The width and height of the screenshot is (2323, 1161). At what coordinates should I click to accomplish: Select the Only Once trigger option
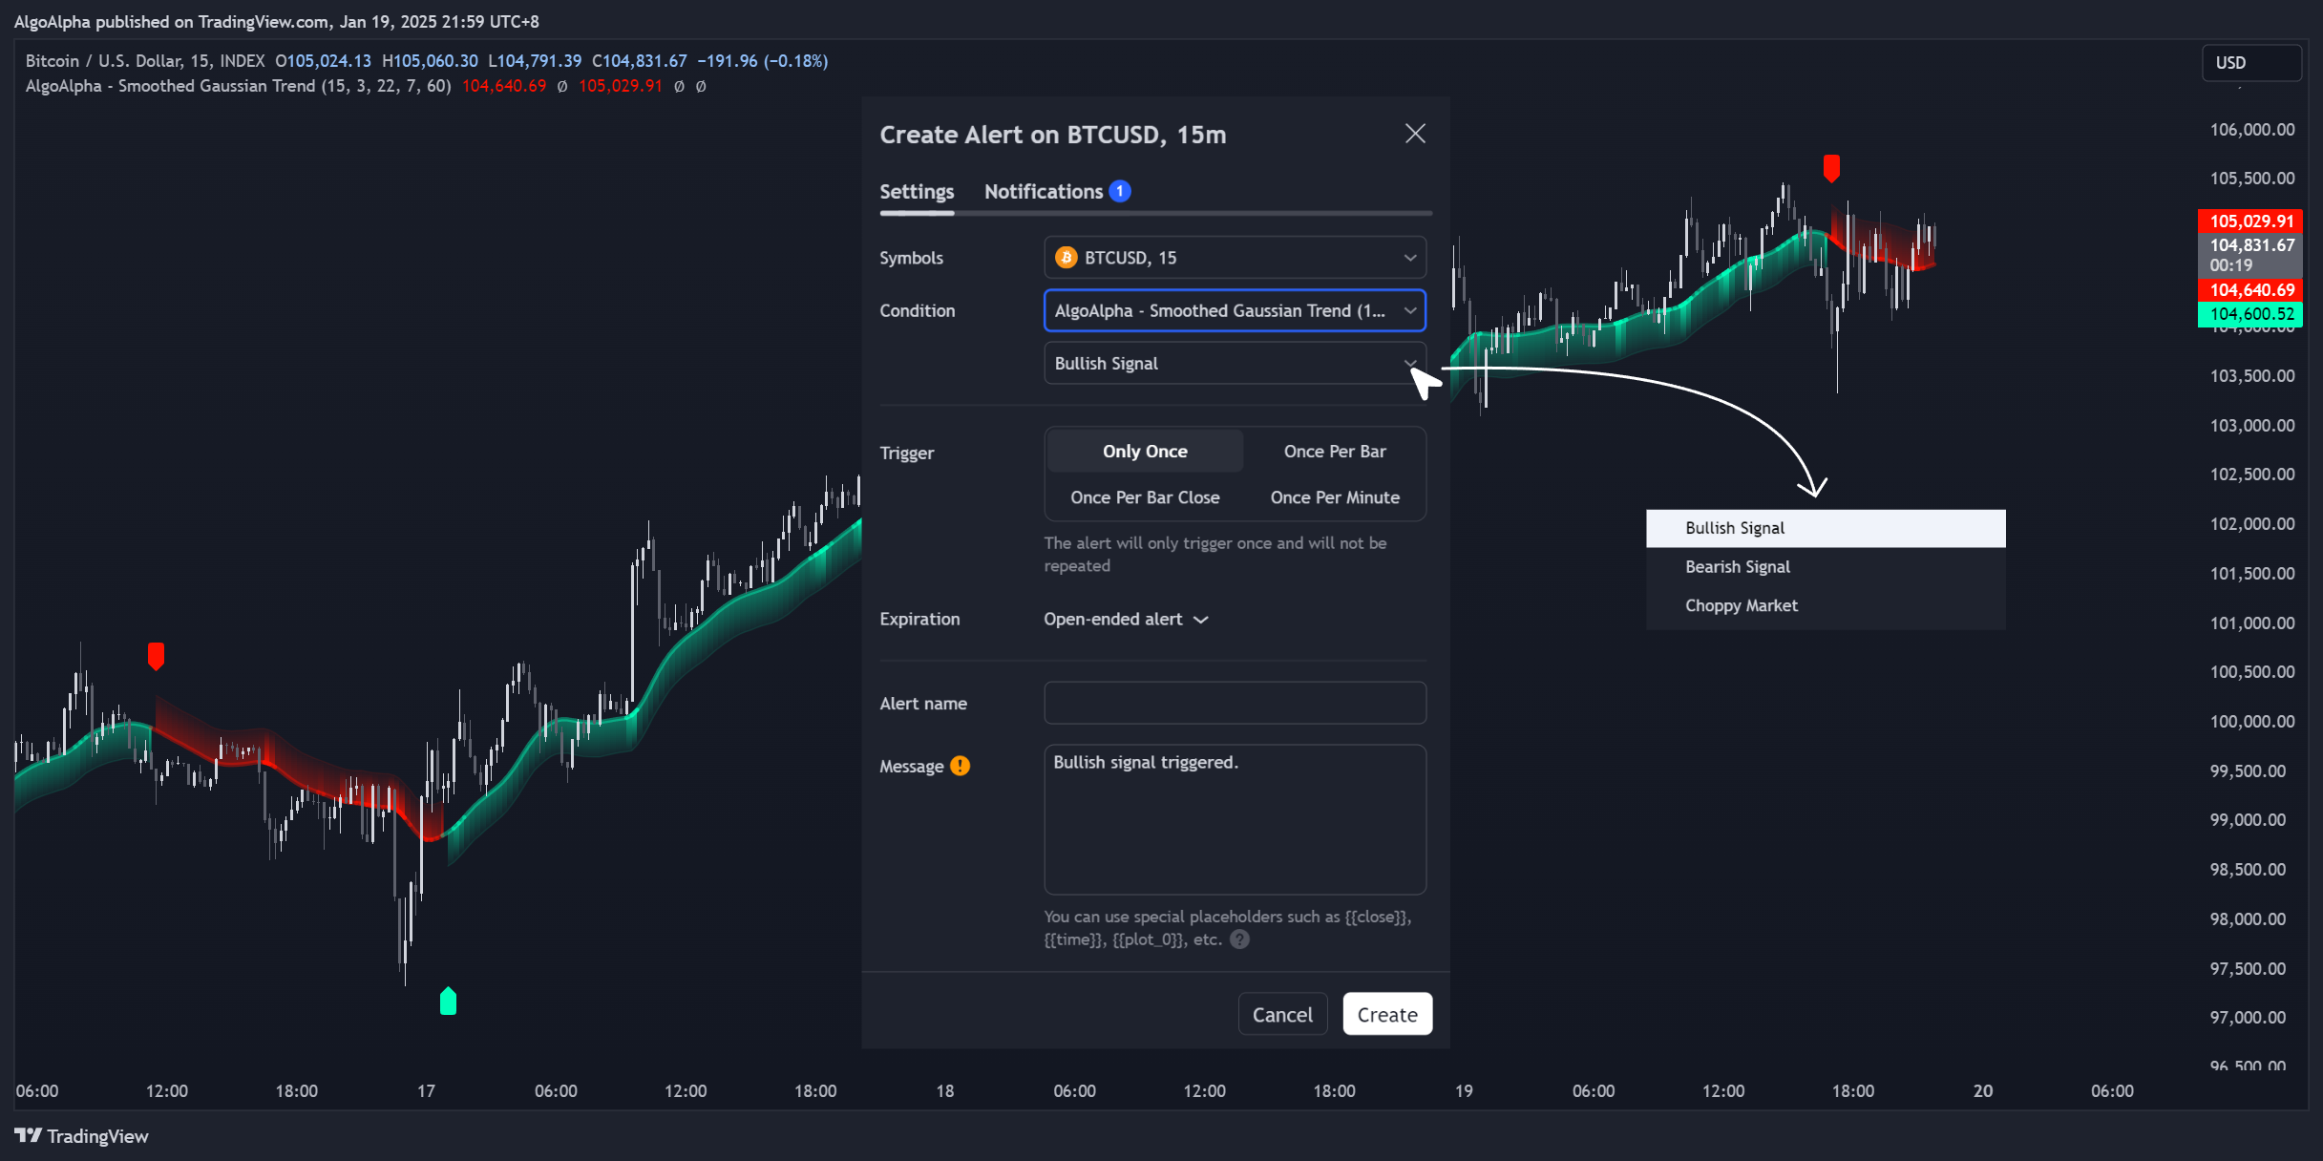tap(1145, 452)
